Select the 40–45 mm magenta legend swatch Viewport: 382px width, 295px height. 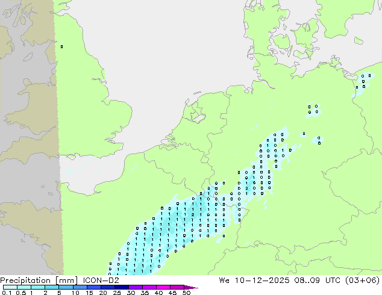(x=163, y=287)
